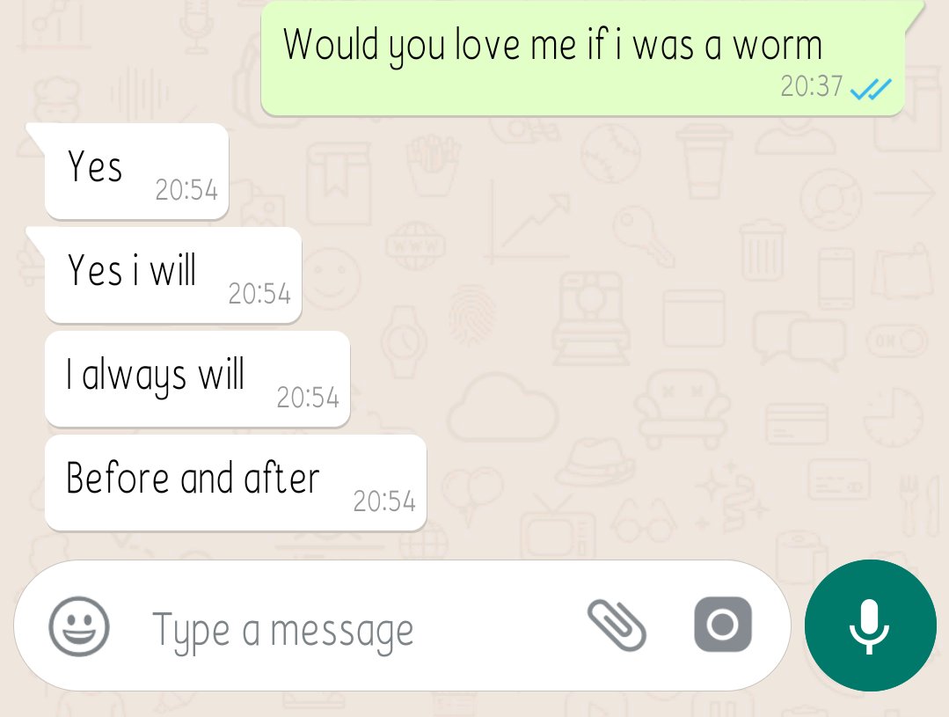Image resolution: width=949 pixels, height=717 pixels.
Task: Click the 20:54 timestamp beside "Before and after"
Action: 384,501
